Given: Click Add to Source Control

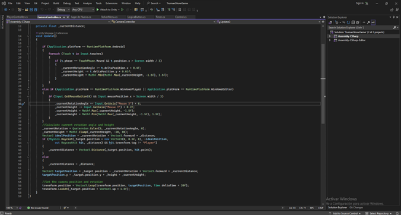Looking at the screenshot, I should [x=345, y=213].
